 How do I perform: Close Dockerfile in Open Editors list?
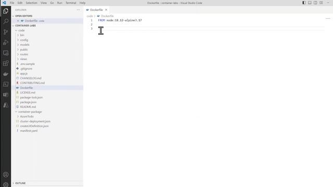pyautogui.click(x=18, y=21)
